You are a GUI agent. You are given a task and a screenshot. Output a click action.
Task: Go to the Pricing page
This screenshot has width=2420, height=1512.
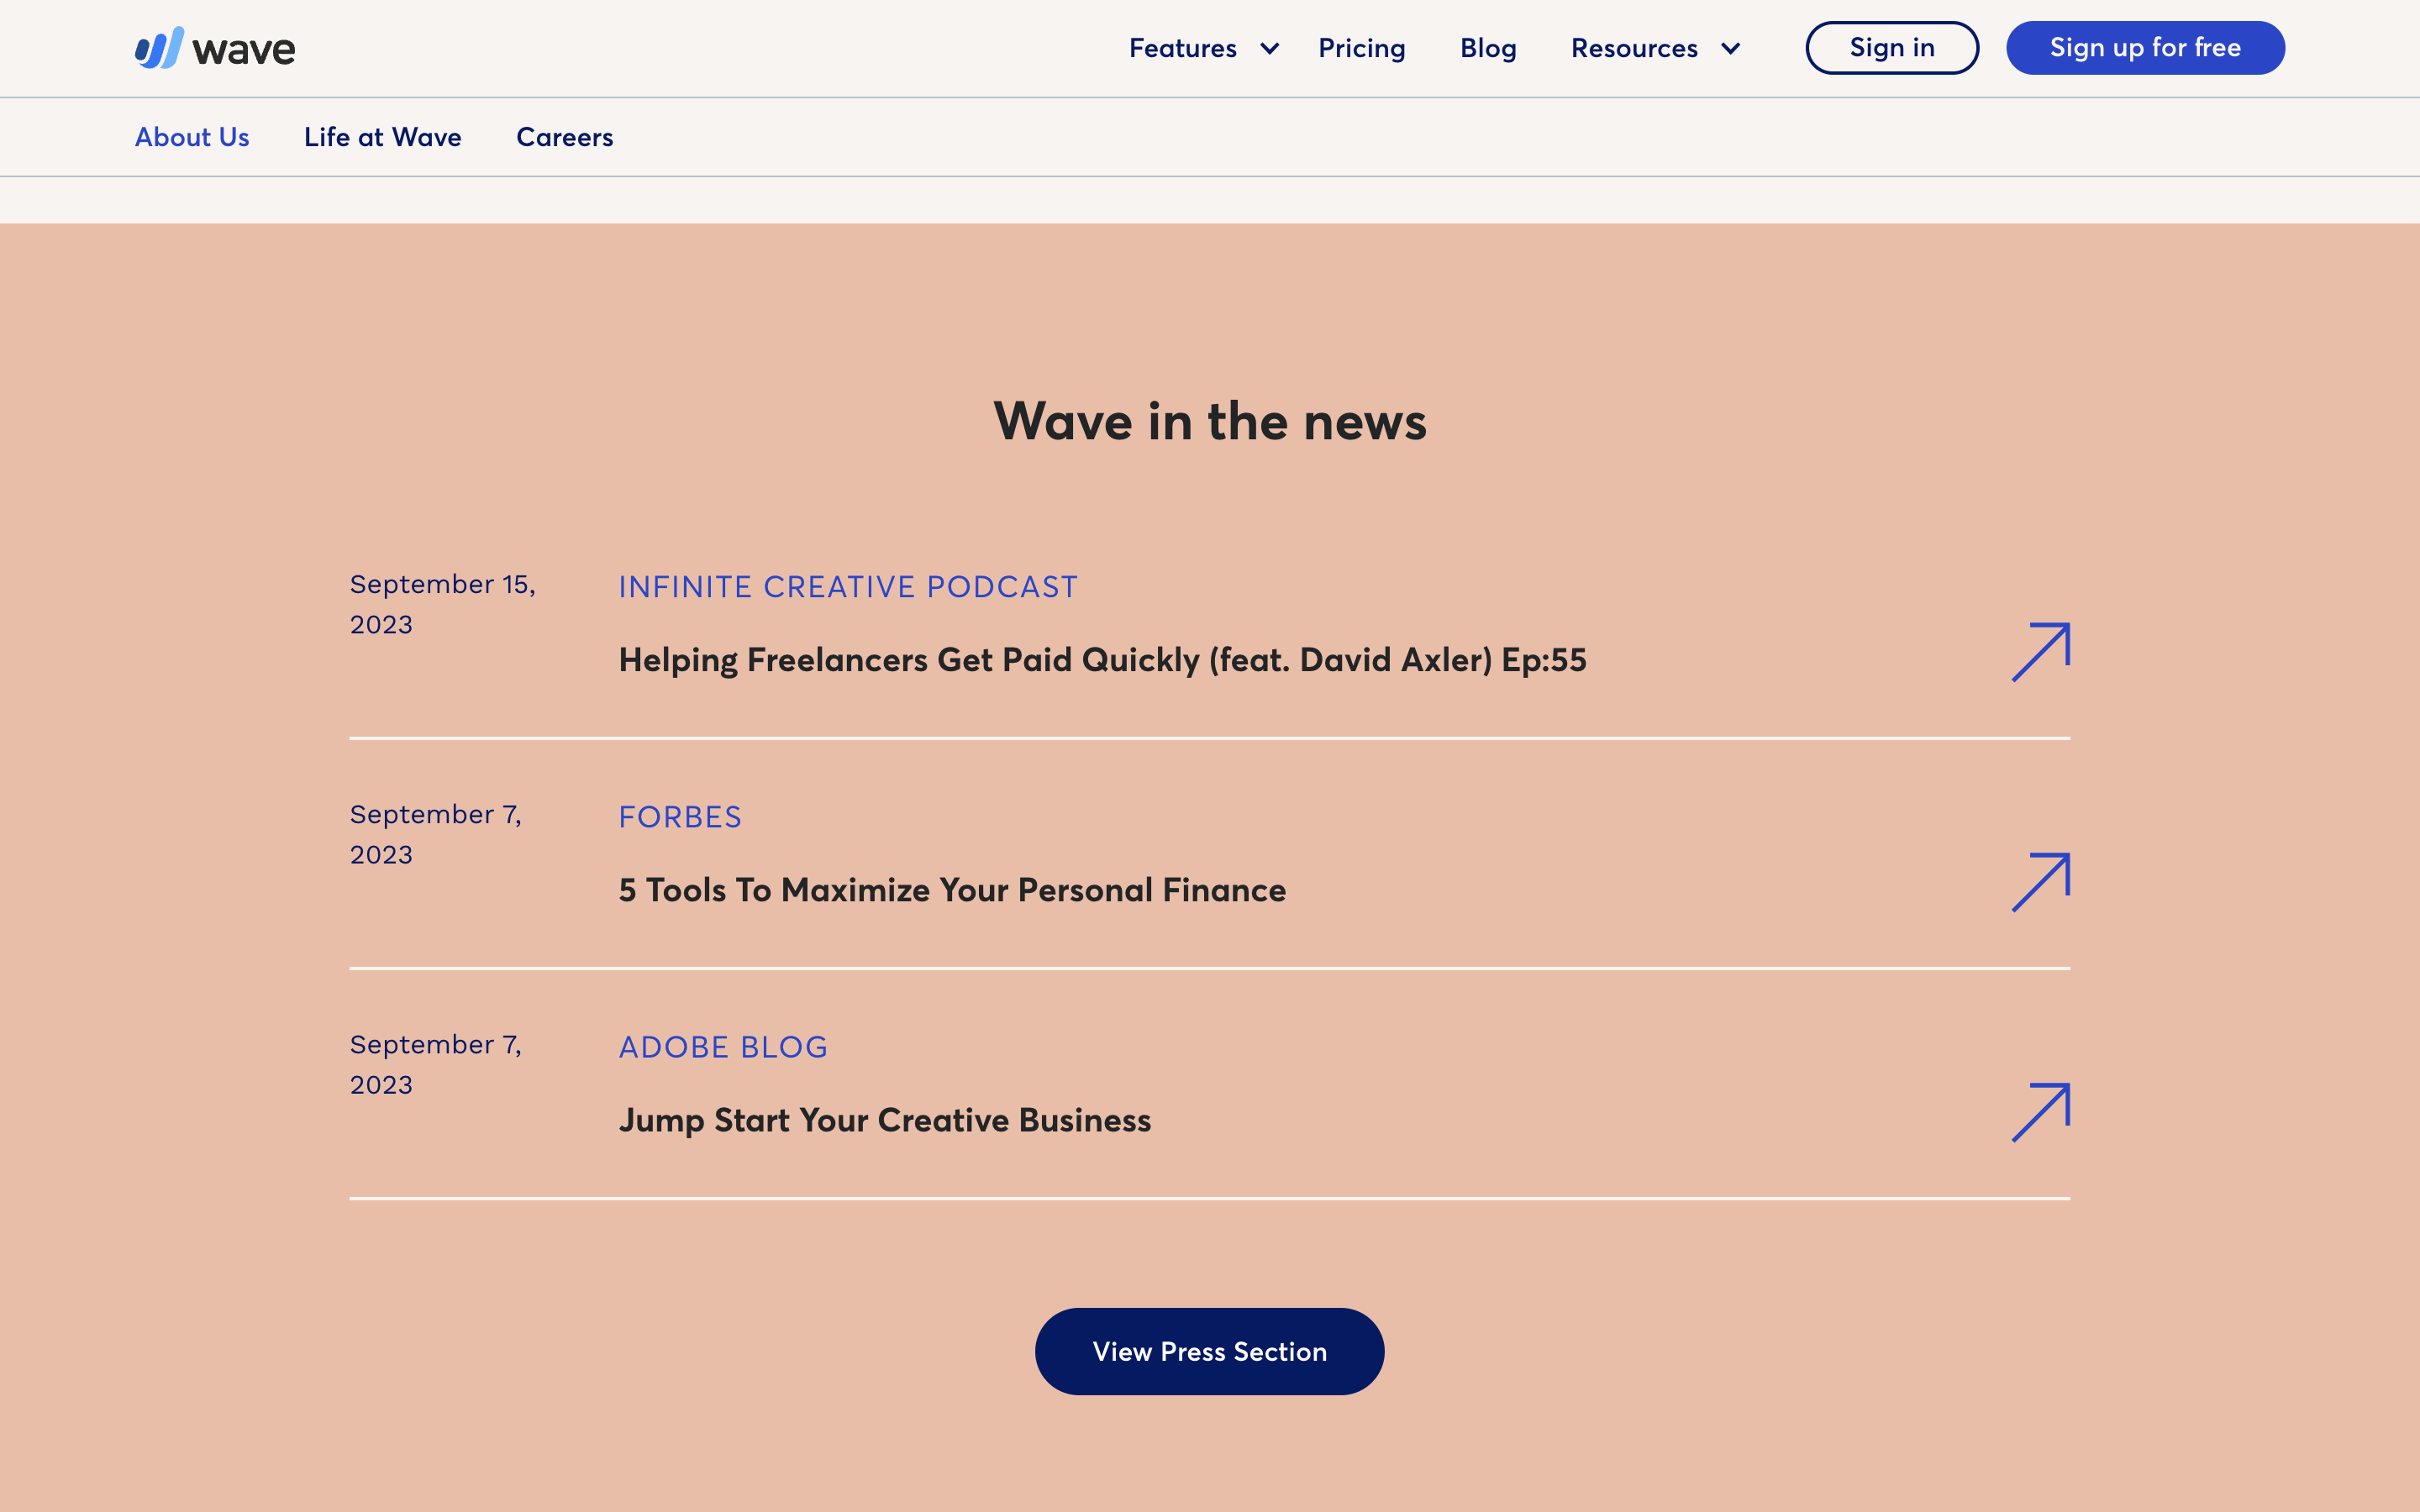[x=1362, y=48]
